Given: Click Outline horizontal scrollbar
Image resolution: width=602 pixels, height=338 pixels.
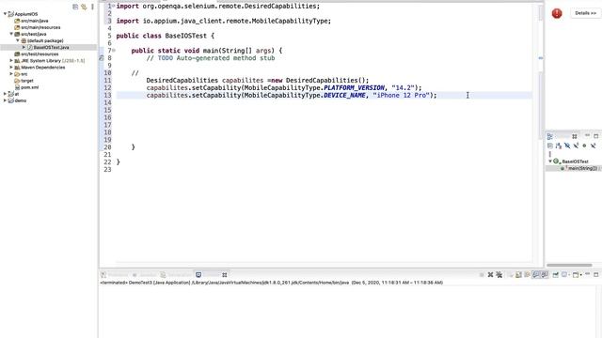Looking at the screenshot, I should (x=569, y=265).
